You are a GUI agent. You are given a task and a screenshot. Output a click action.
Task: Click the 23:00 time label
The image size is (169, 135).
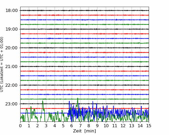11,104
